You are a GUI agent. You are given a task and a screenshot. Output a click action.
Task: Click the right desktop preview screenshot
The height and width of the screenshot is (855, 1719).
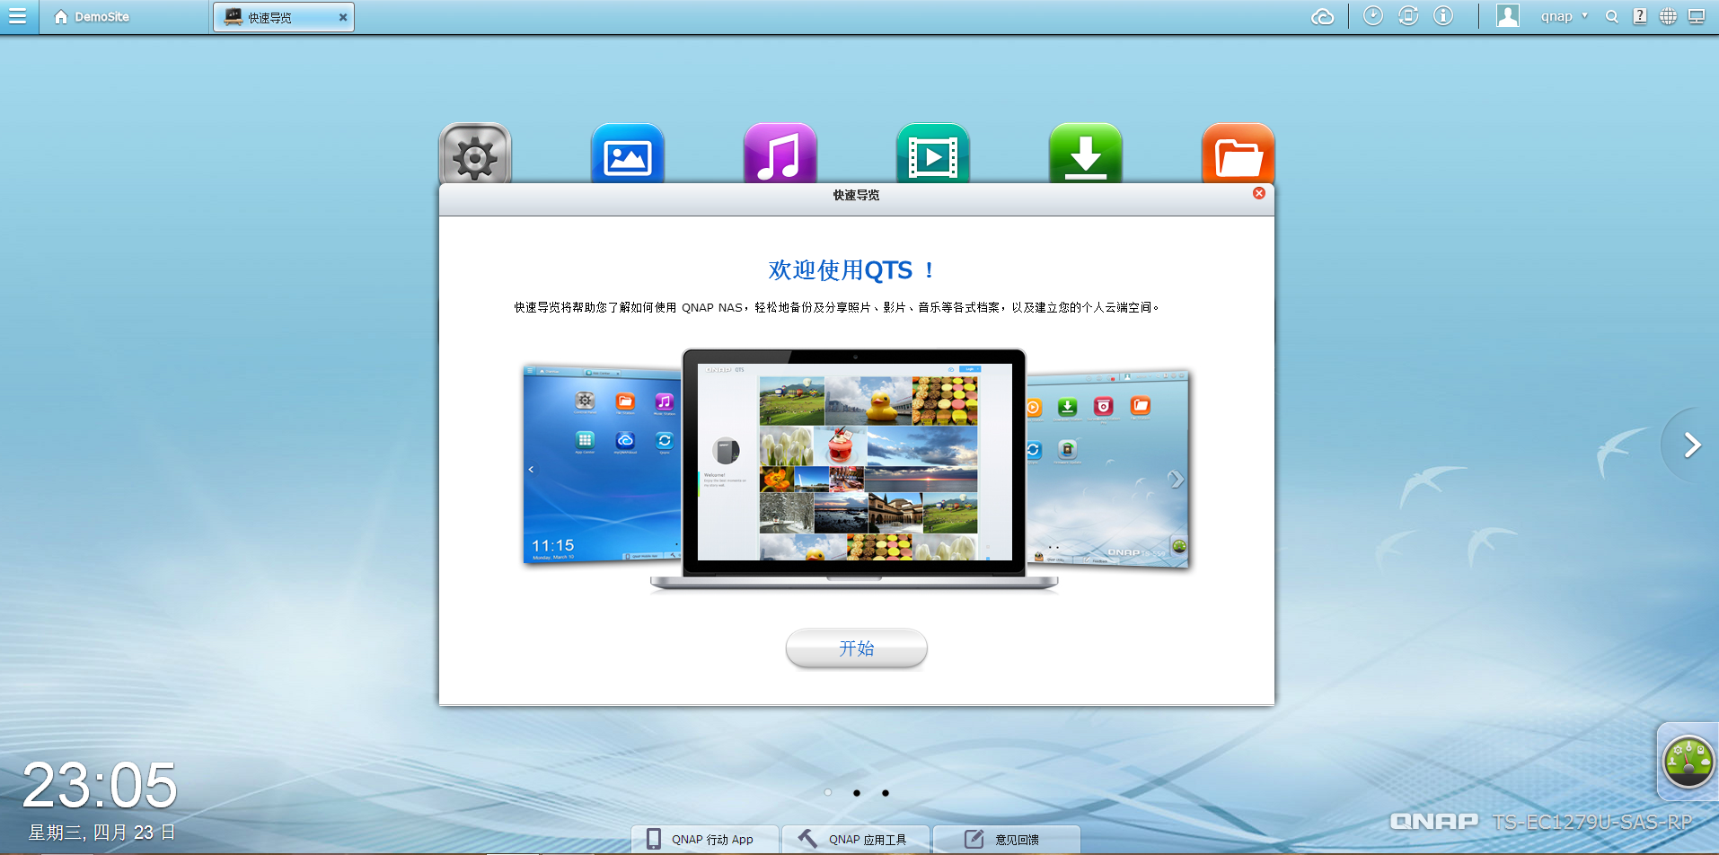(x=1107, y=470)
